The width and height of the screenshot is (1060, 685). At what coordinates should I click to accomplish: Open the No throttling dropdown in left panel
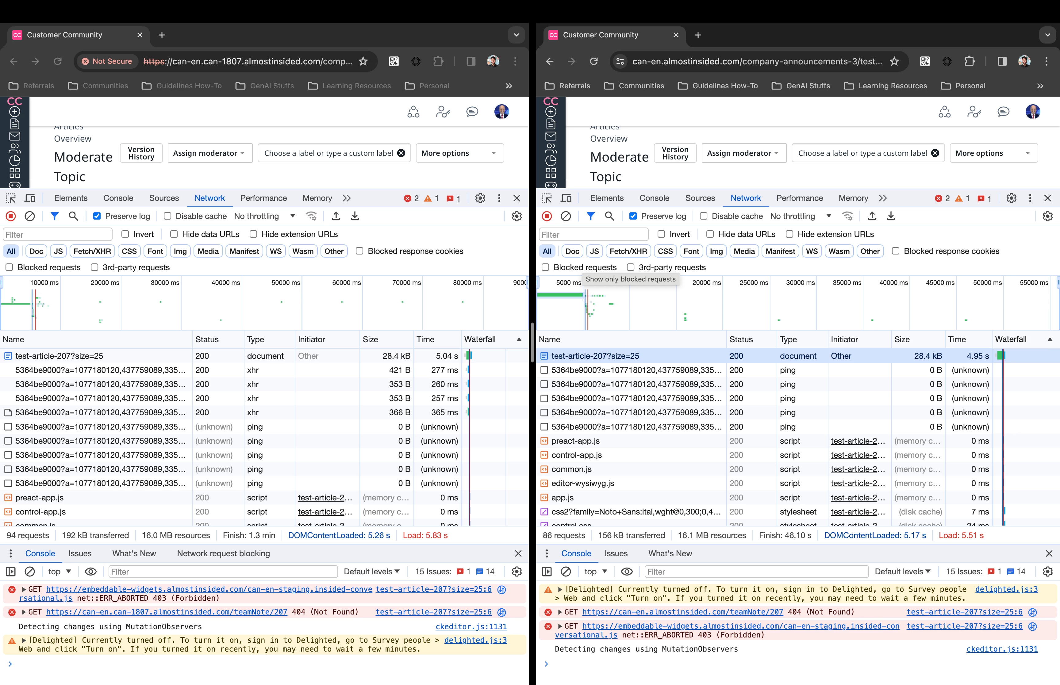[265, 216]
